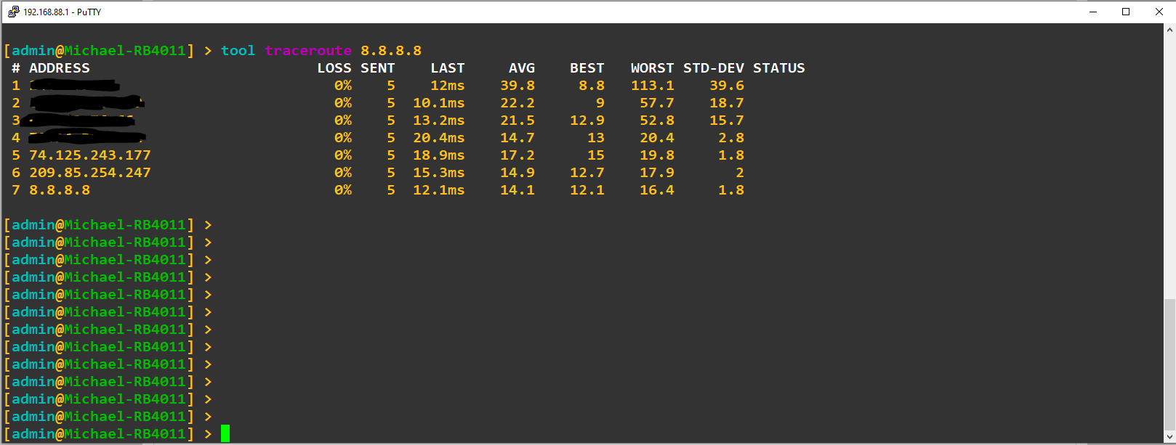Click the LAST column header
1176x445 pixels.
coord(448,68)
